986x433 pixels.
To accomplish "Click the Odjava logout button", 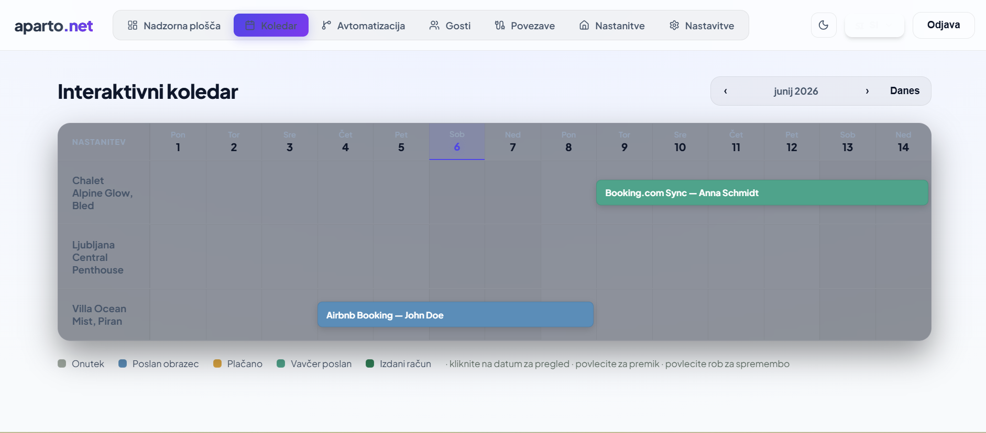I will tap(944, 25).
